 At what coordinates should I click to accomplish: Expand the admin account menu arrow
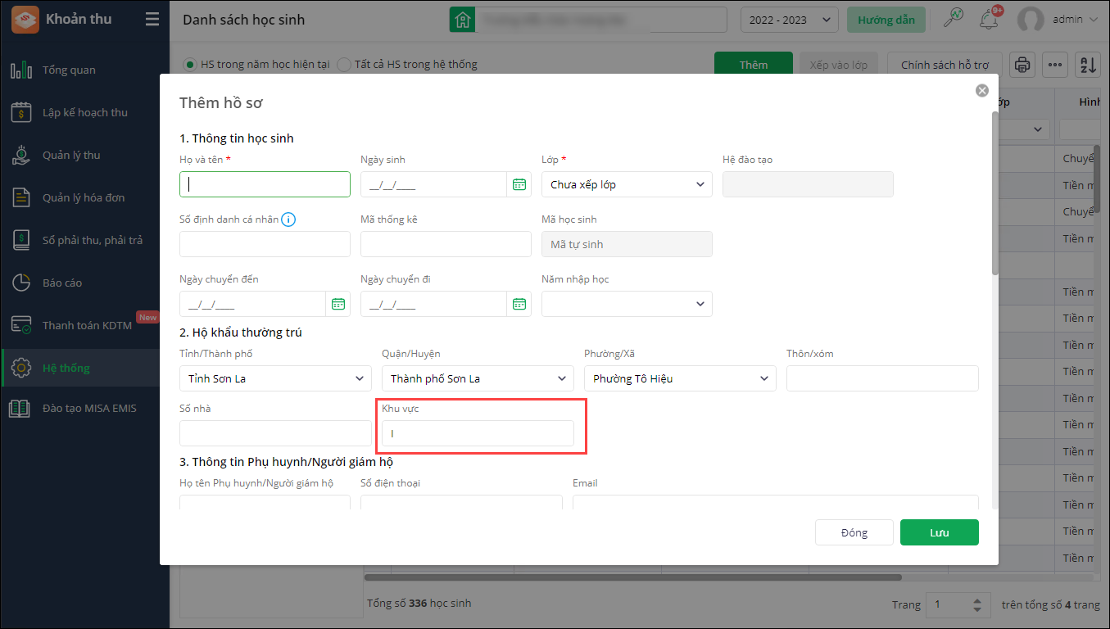pos(1093,20)
